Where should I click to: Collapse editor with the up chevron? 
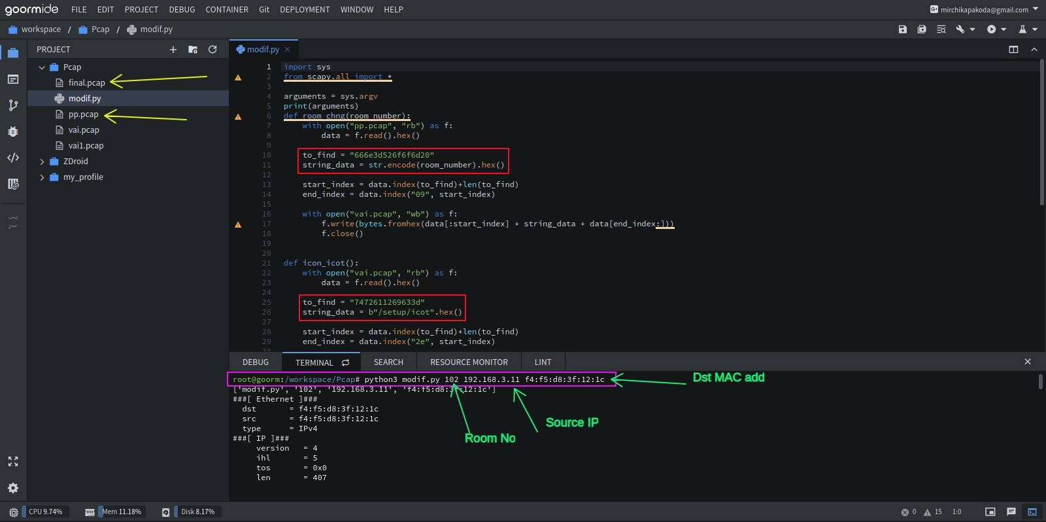1034,49
